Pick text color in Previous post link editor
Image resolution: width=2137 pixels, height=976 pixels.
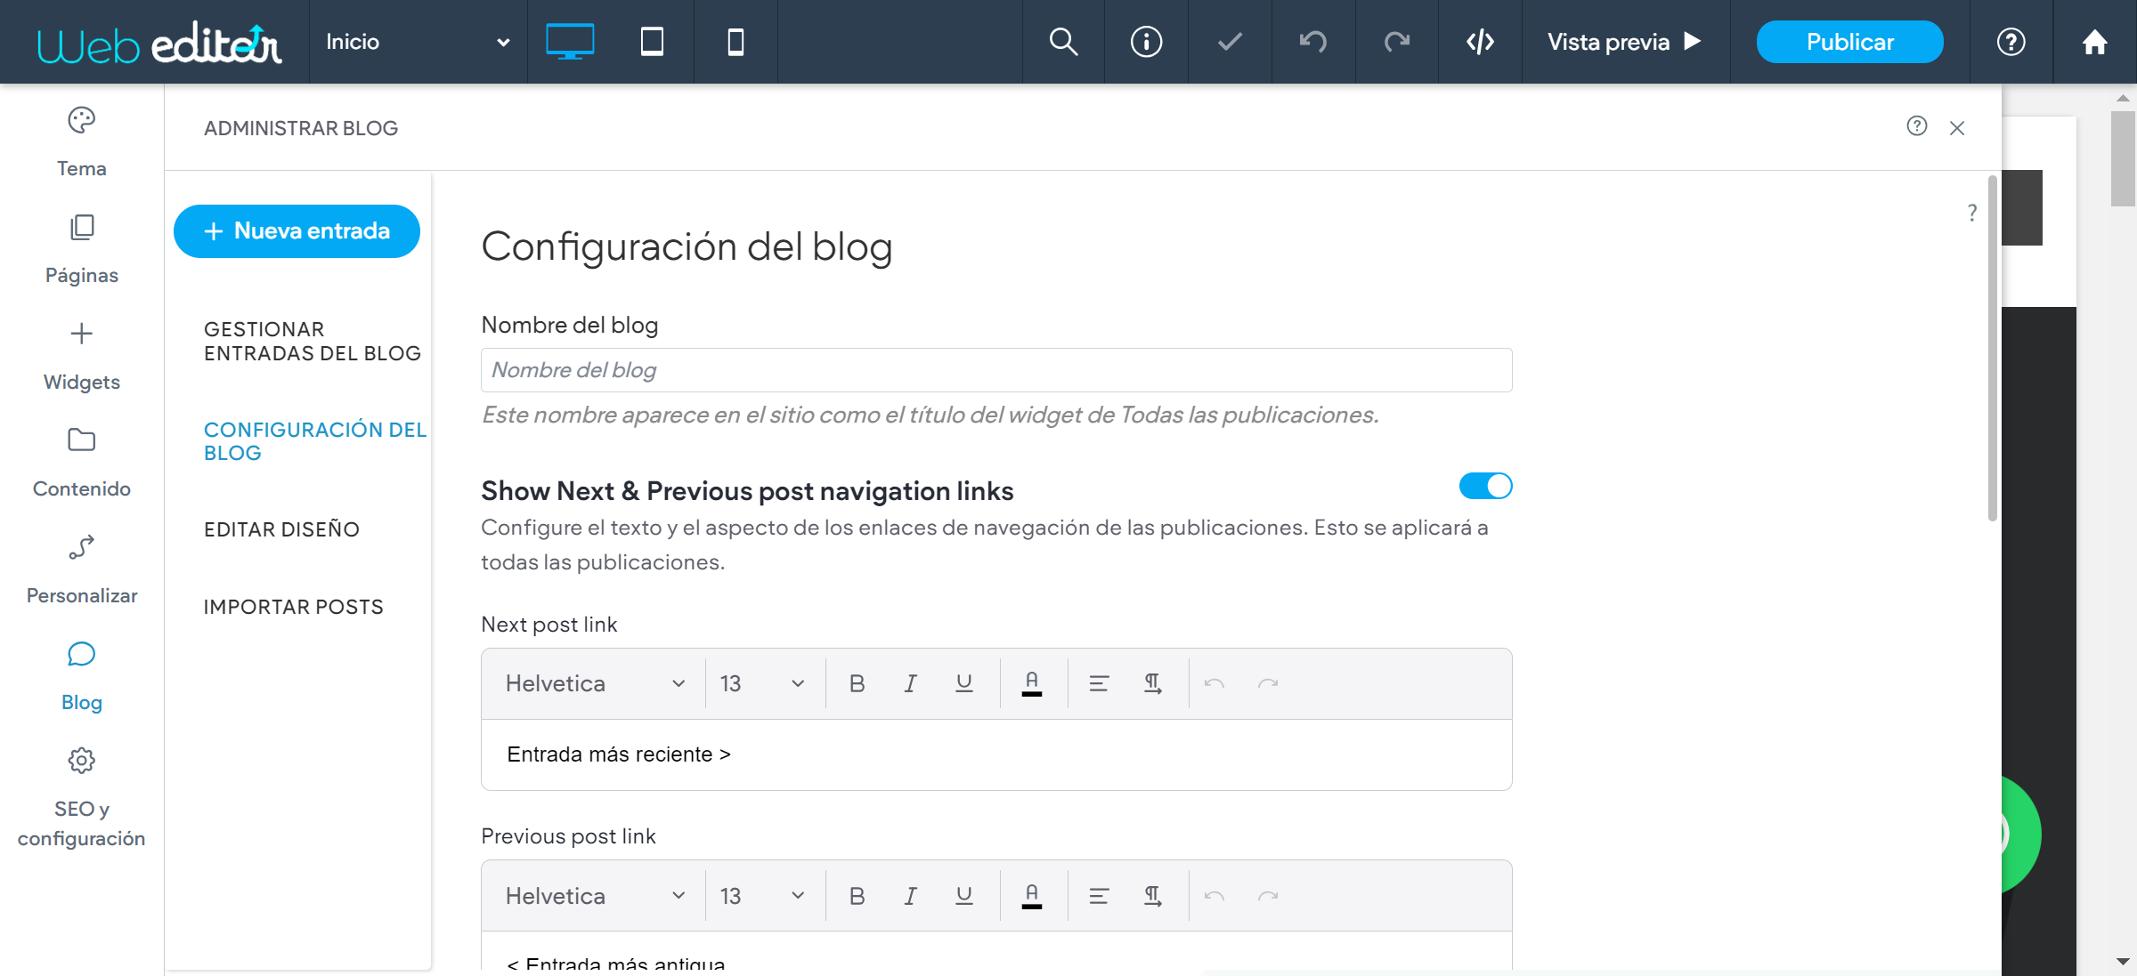pyautogui.click(x=1032, y=896)
